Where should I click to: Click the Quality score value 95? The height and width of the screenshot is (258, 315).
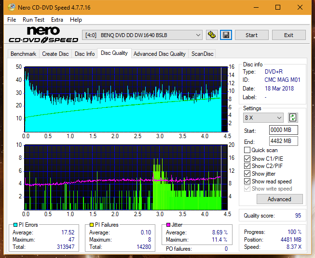pyautogui.click(x=298, y=216)
